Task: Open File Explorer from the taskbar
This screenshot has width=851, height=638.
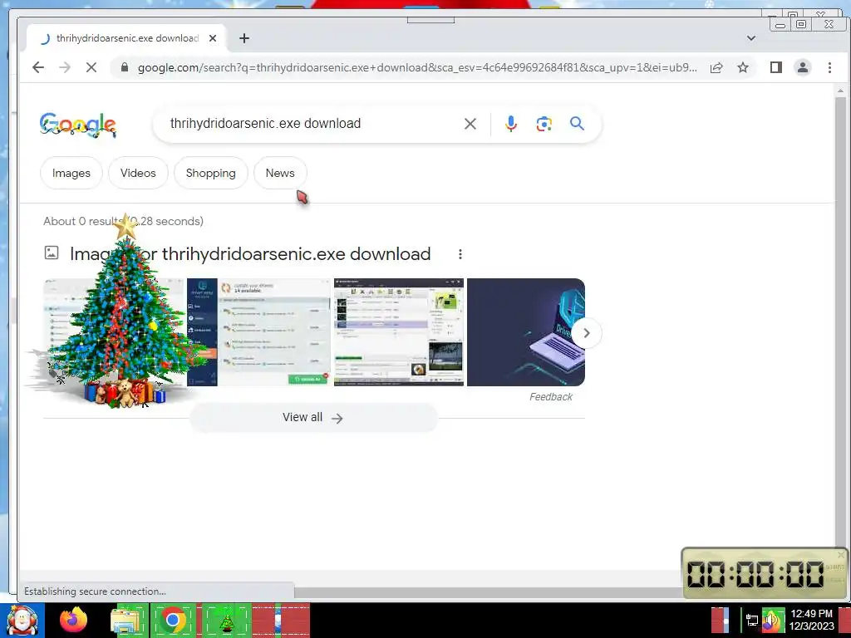Action: 126,621
